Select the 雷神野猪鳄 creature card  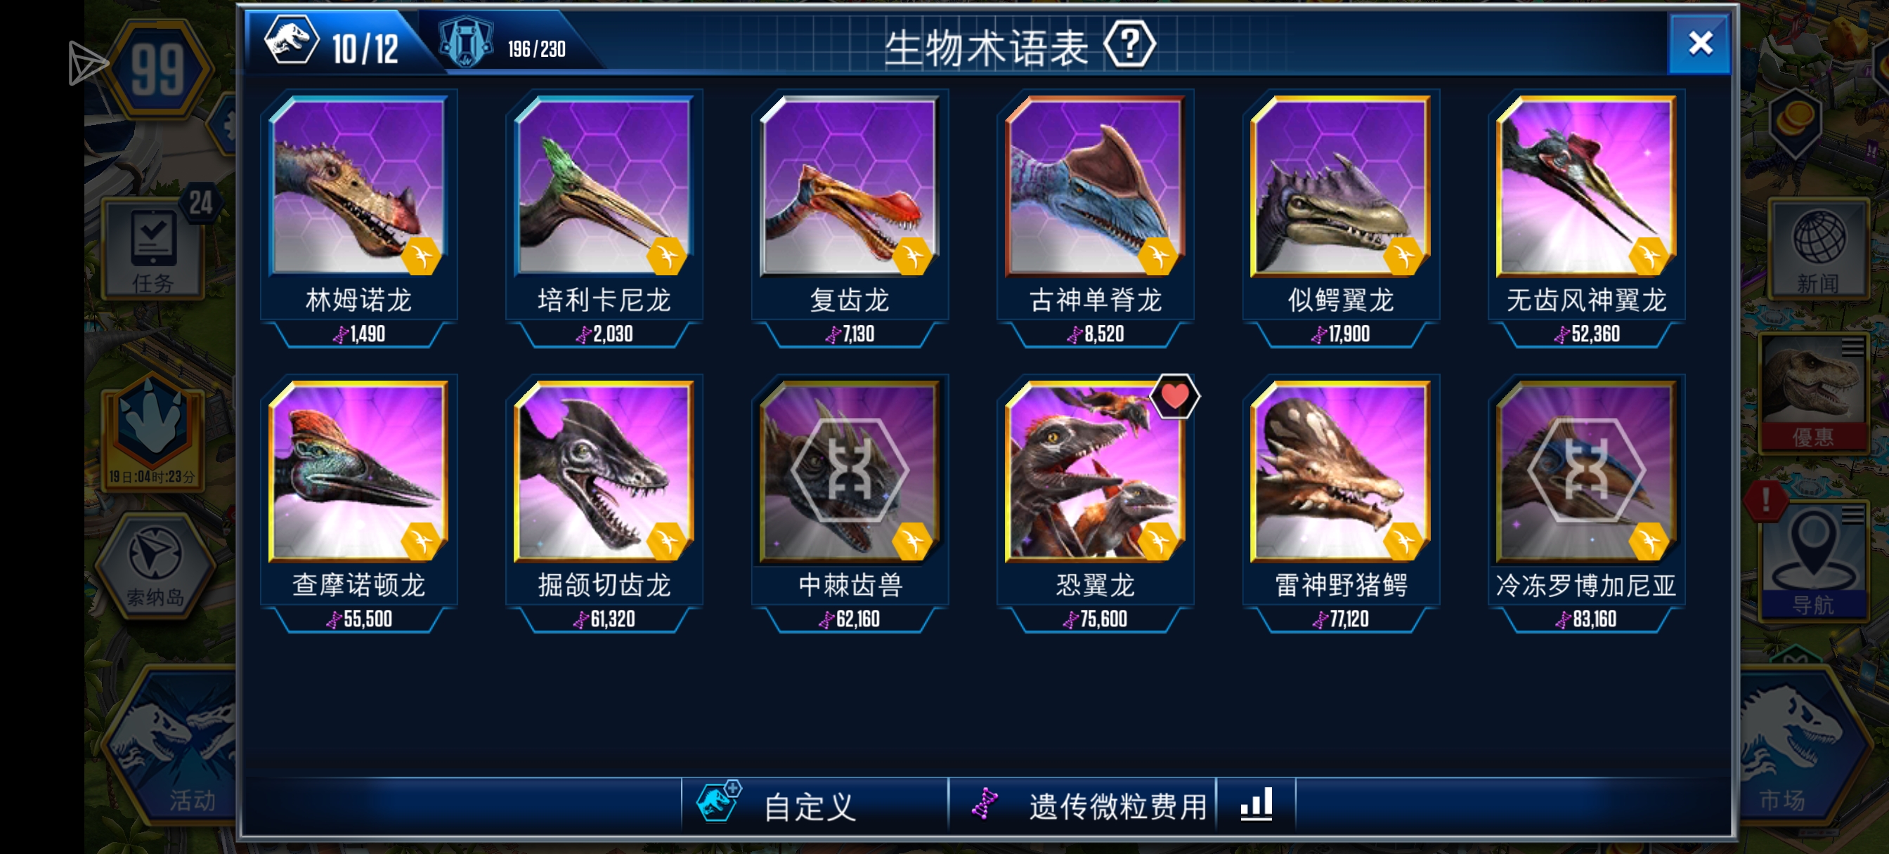[x=1342, y=504]
